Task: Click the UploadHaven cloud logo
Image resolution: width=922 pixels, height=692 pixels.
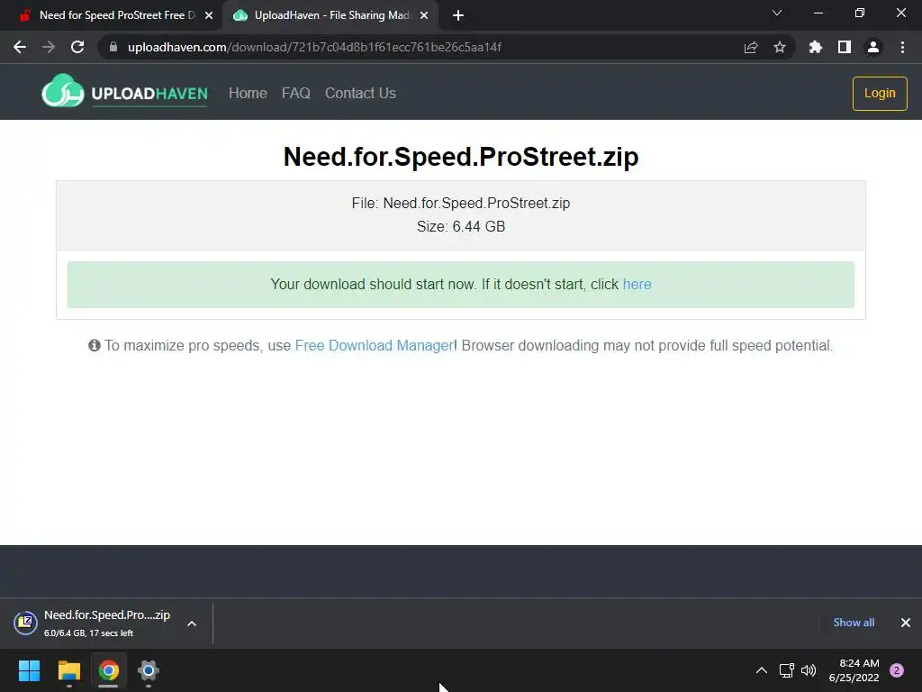Action: pos(62,91)
